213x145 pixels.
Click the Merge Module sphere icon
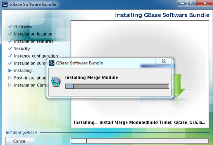(x=56, y=82)
